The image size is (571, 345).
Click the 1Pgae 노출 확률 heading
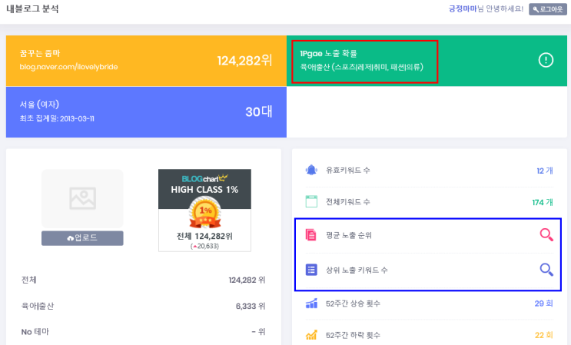coord(328,54)
